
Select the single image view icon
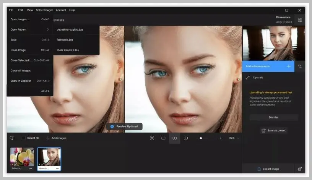[163, 138]
